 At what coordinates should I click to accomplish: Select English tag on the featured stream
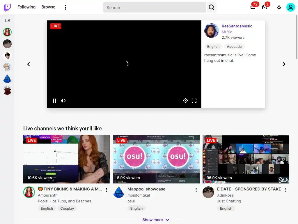(x=213, y=47)
